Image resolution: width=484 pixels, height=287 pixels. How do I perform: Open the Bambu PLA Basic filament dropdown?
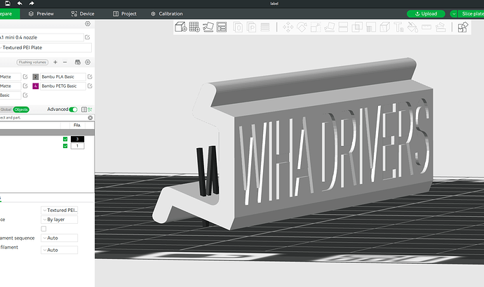click(x=63, y=76)
